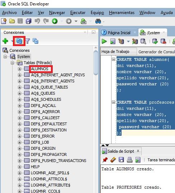Screen dimensions: 175x193
Task: Click the New file icon in main toolbar
Action: click(4, 21)
